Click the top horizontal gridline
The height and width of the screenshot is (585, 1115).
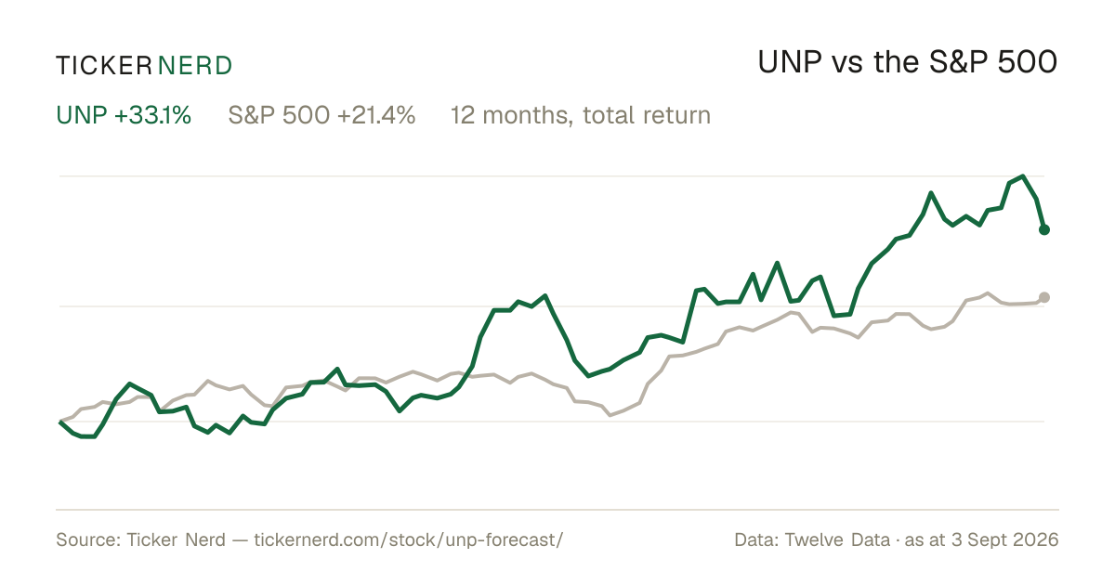[x=552, y=175]
